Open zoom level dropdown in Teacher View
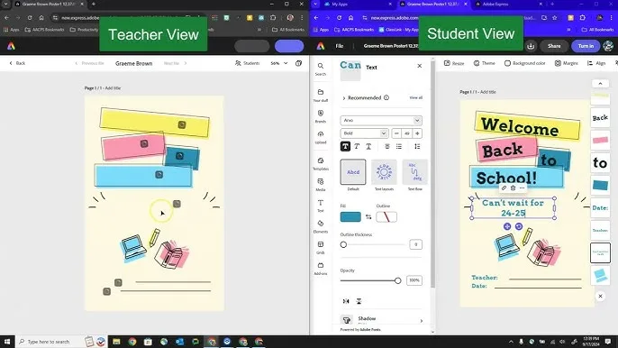This screenshot has height=348, width=618. coord(279,63)
